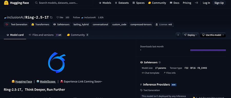Viewport: 231px width, 98px height.
Task: Open the Community tab
Action: [x=78, y=35]
